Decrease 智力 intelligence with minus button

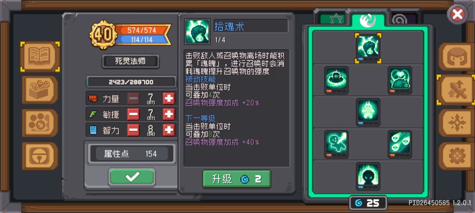tap(133, 130)
